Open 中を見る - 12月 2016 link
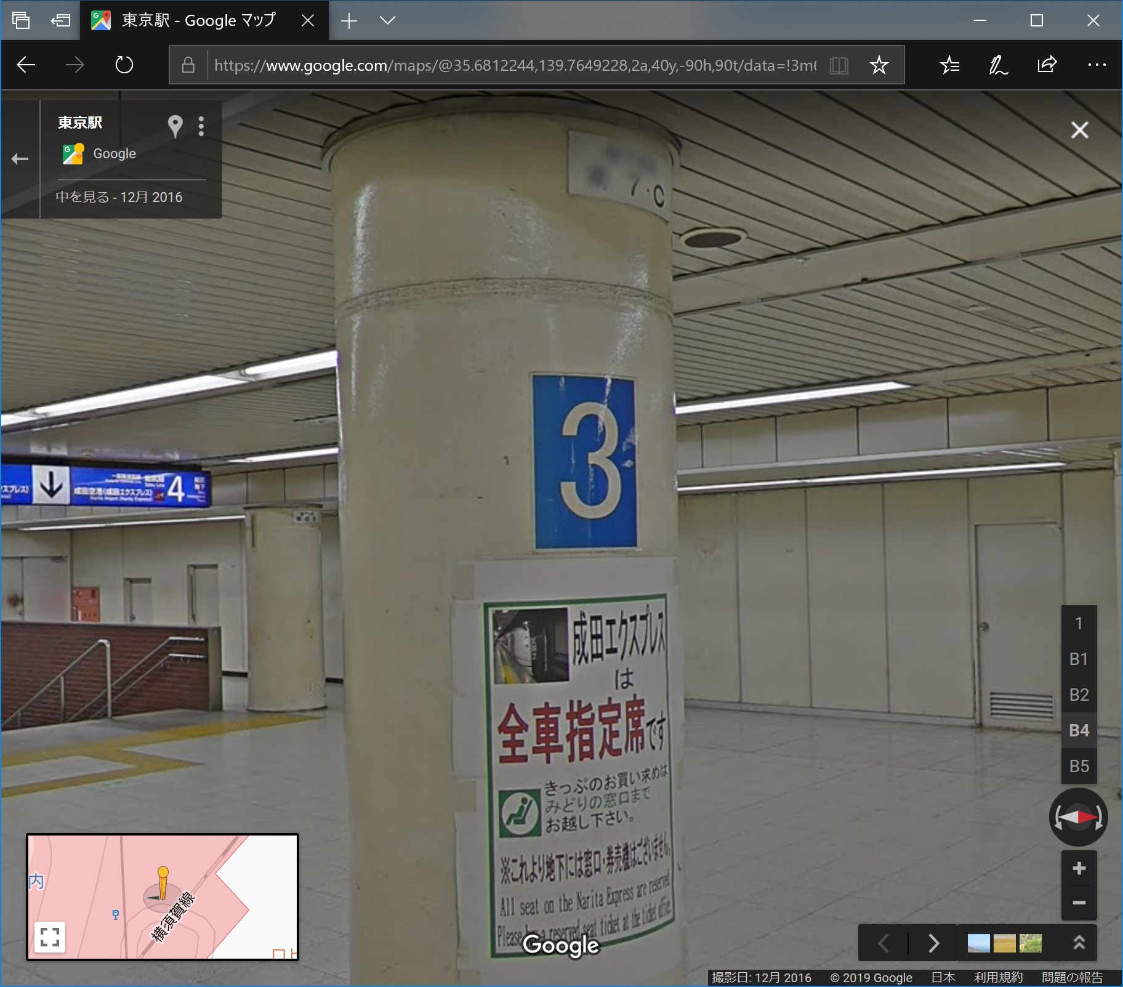 click(x=118, y=196)
